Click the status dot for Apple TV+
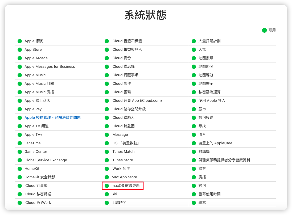The image size is (292, 215). pyautogui.click(x=20, y=135)
